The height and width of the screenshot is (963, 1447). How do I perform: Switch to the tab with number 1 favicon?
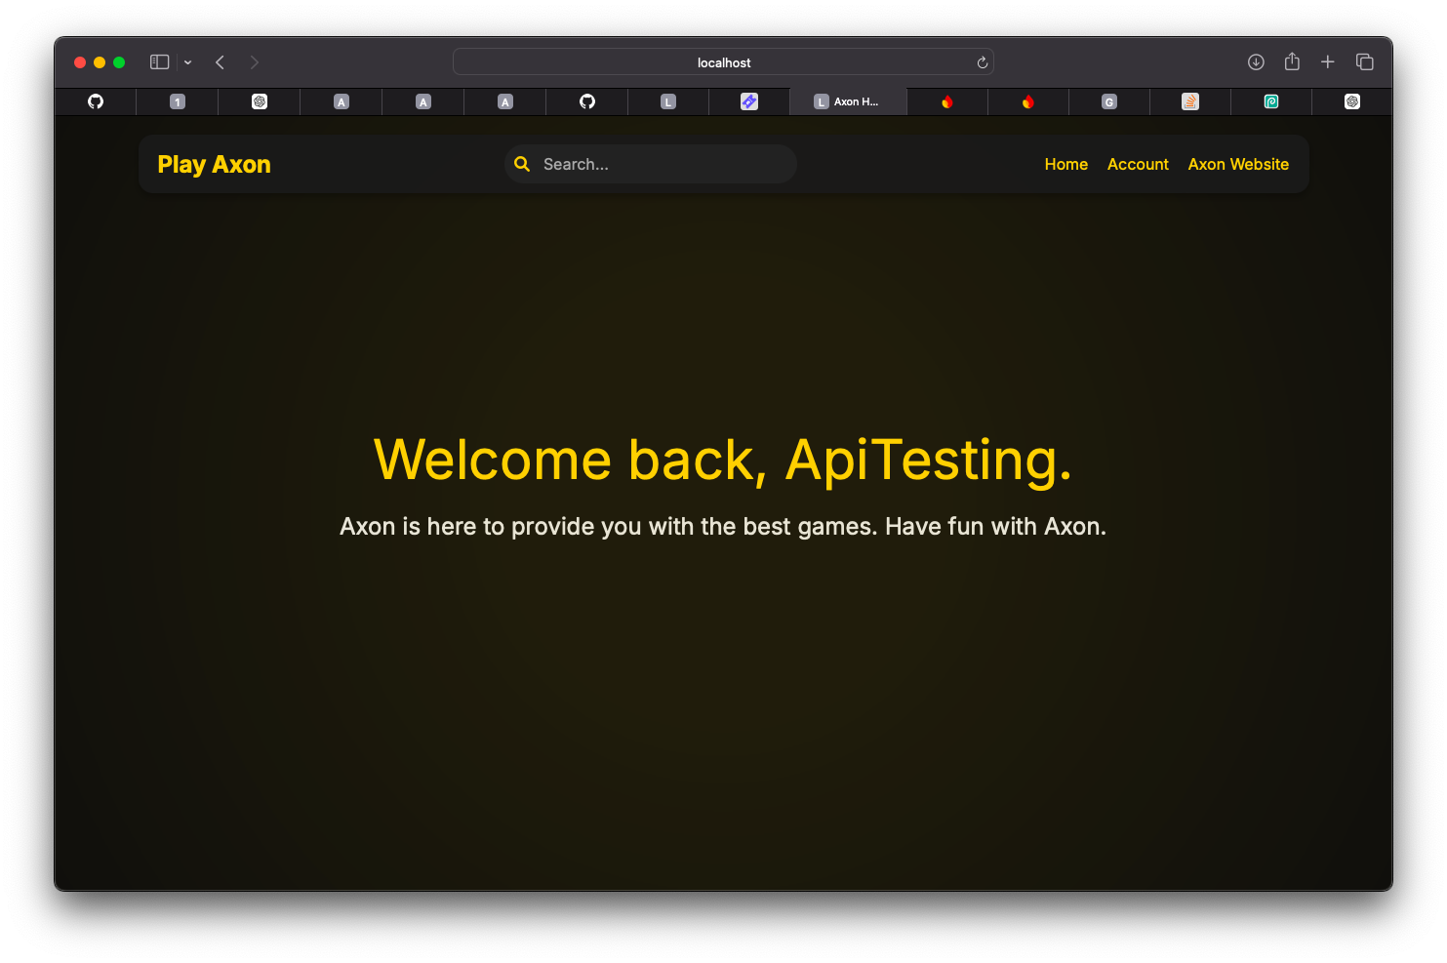tap(178, 101)
